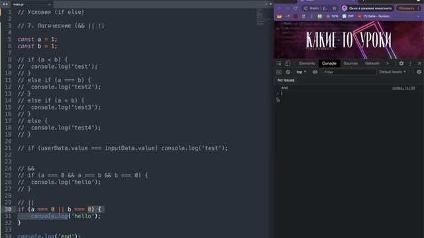Close the index.js editor tab
The width and height of the screenshot is (424, 238).
[49, 5]
